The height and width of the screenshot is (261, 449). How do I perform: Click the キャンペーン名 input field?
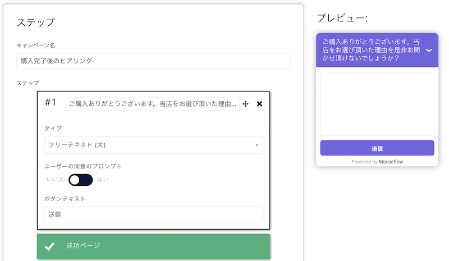[x=153, y=61]
